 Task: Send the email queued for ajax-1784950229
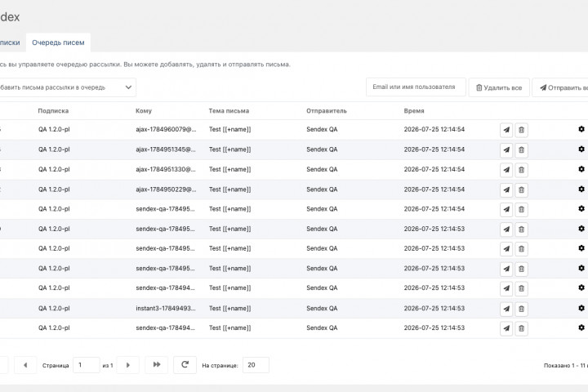click(x=506, y=189)
